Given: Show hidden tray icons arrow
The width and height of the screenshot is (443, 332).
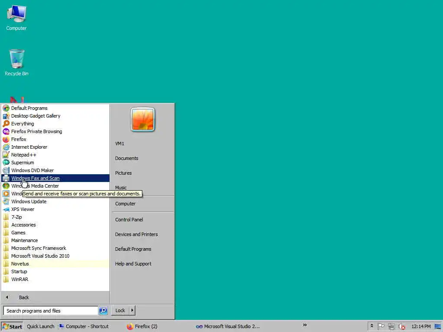Looking at the screenshot, I should (372, 326).
